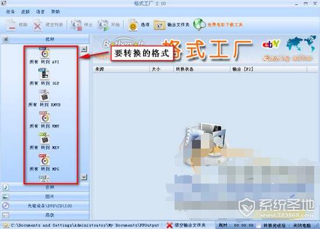Screen dimensions: 320x229
Task: Open the 任务 menu
Action: [10, 12]
